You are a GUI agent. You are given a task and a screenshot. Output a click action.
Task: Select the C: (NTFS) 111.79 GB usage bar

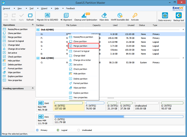(x=119, y=117)
